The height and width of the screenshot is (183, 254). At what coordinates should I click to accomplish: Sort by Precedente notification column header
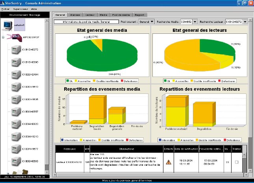(x=211, y=149)
